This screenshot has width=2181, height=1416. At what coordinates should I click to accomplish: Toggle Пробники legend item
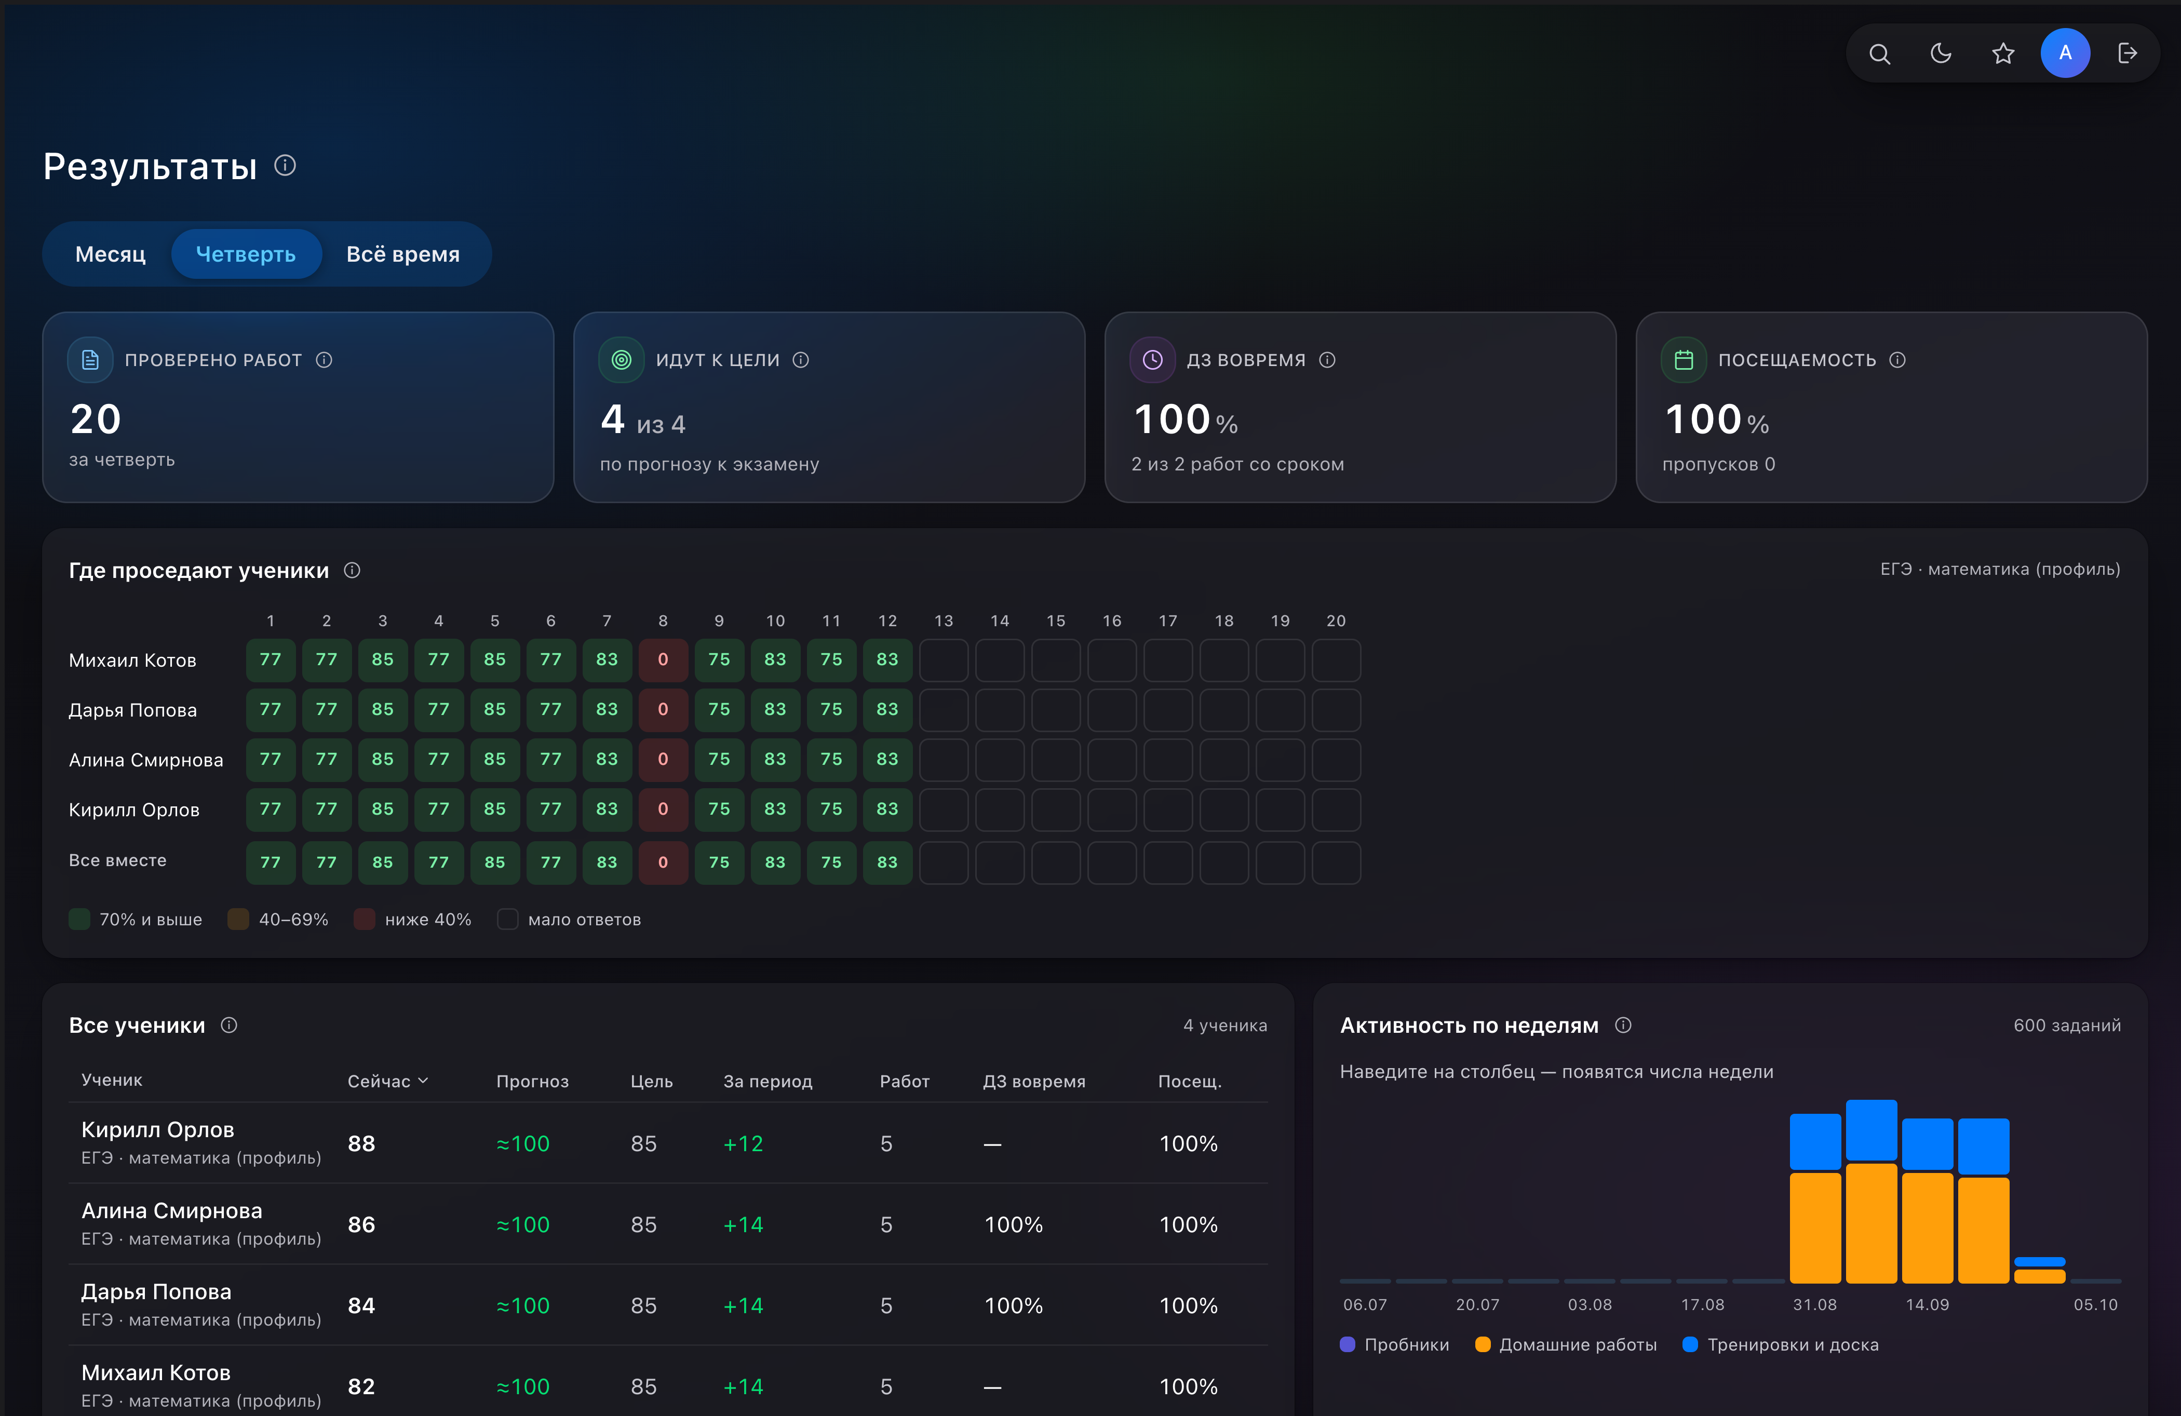[1394, 1344]
